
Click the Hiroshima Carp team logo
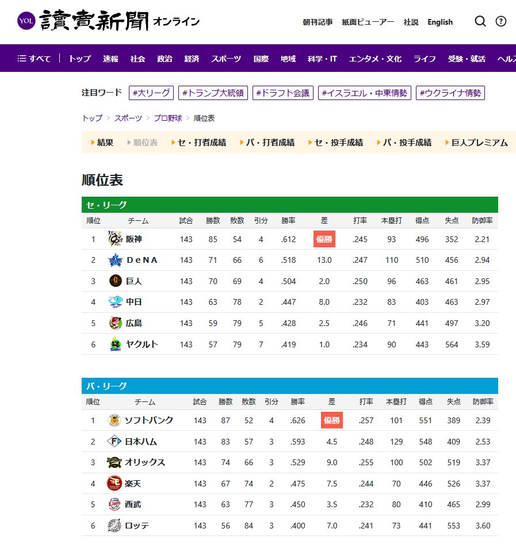point(116,323)
